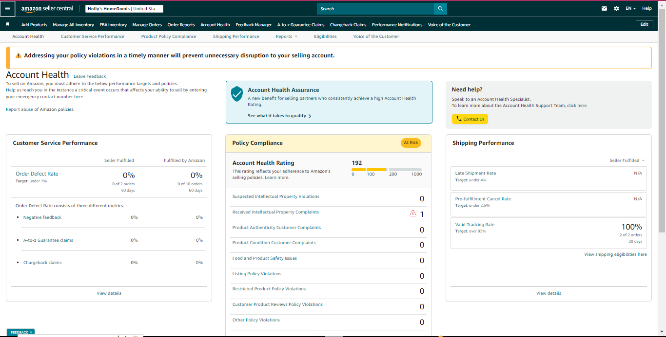666x337 pixels.
Task: Open the Chargeback claims metric link
Action: [42, 263]
